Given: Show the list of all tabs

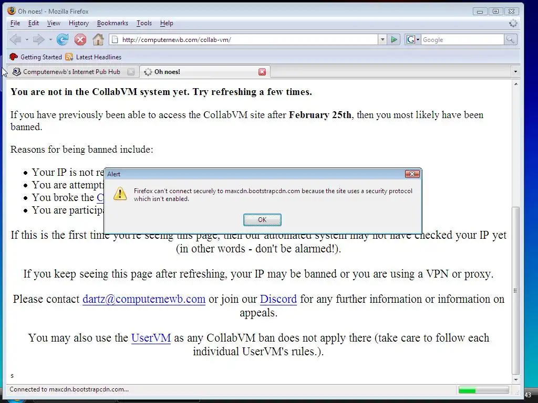Looking at the screenshot, I should click(x=515, y=71).
